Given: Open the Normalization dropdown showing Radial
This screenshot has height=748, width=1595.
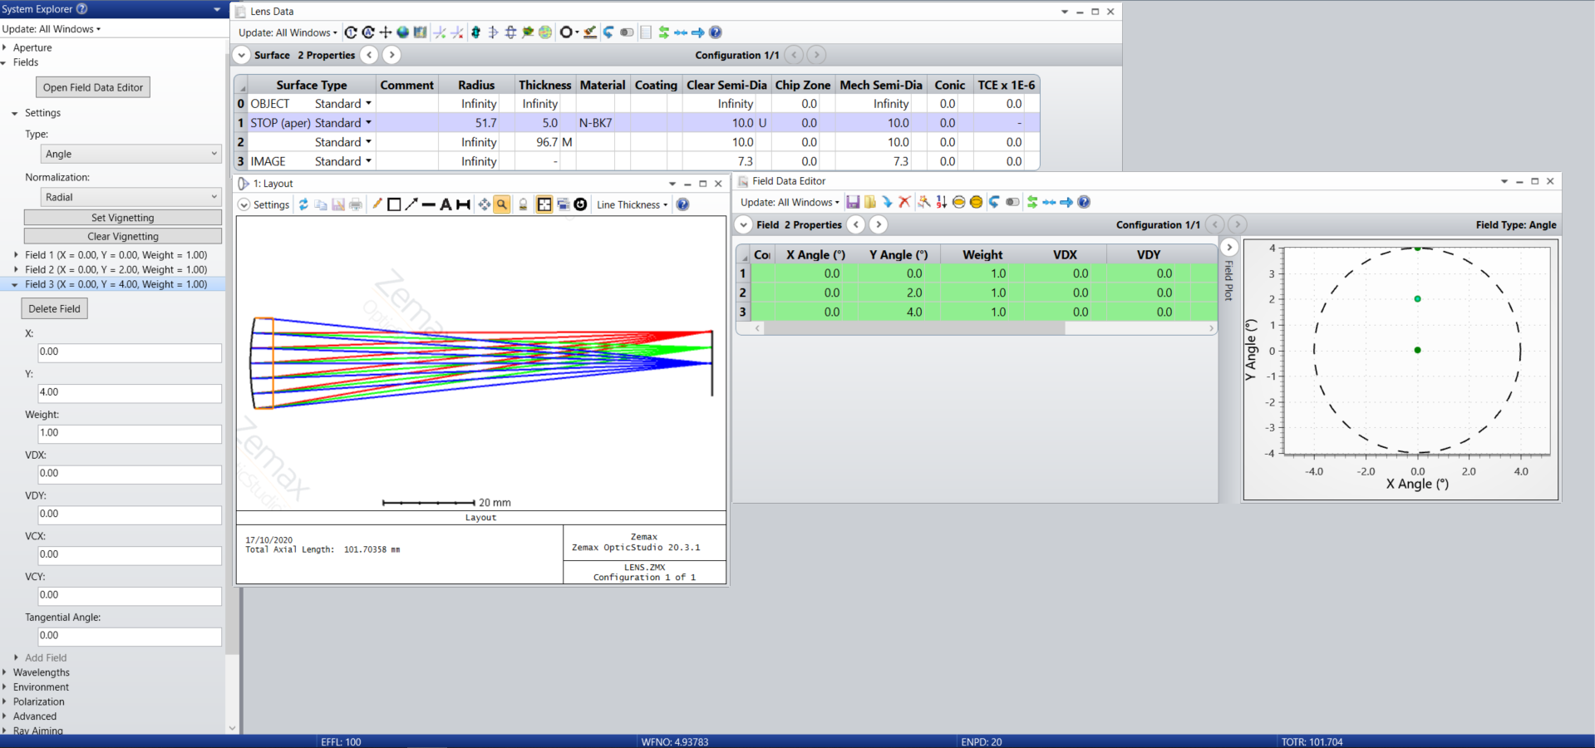Looking at the screenshot, I should click(x=130, y=197).
